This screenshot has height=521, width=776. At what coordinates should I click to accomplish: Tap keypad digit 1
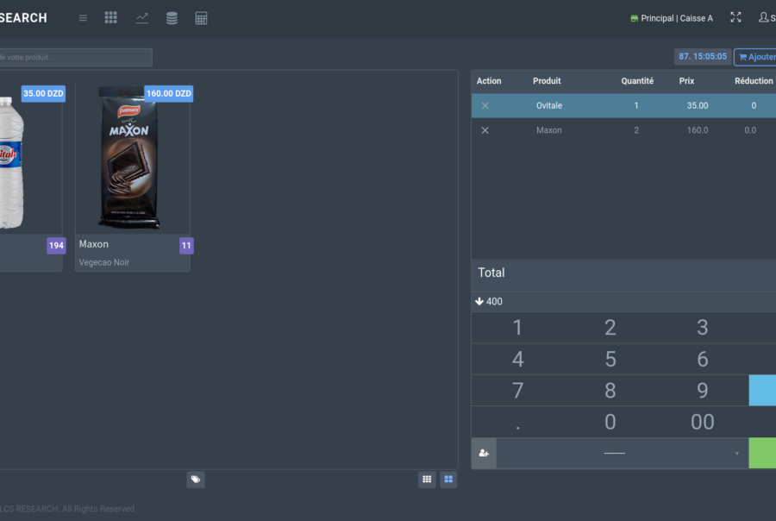517,328
